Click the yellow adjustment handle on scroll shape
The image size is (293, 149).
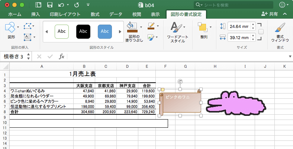162,90
